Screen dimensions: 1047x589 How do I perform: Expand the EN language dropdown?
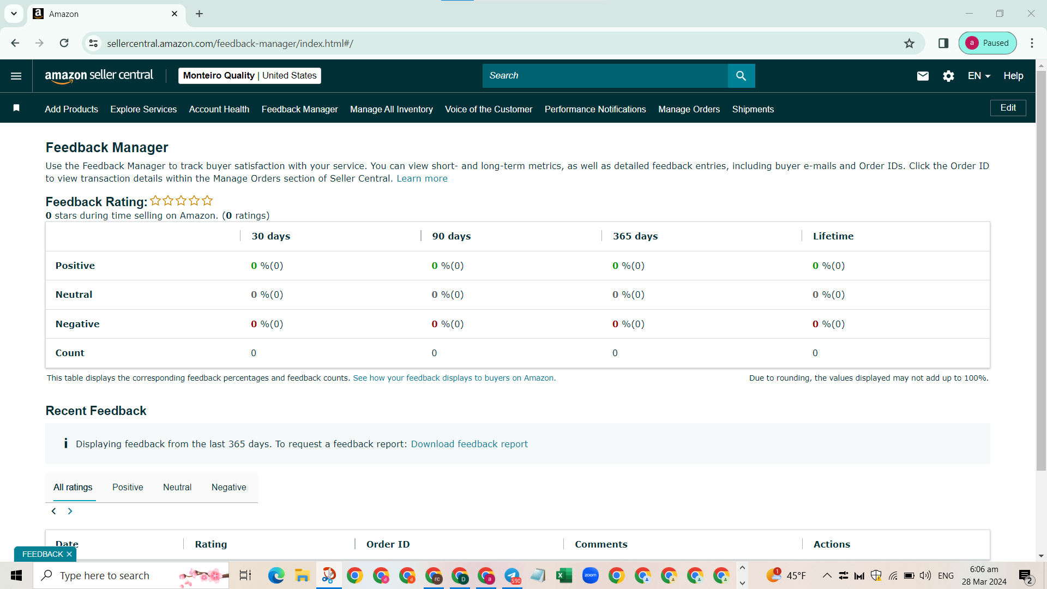979,76
